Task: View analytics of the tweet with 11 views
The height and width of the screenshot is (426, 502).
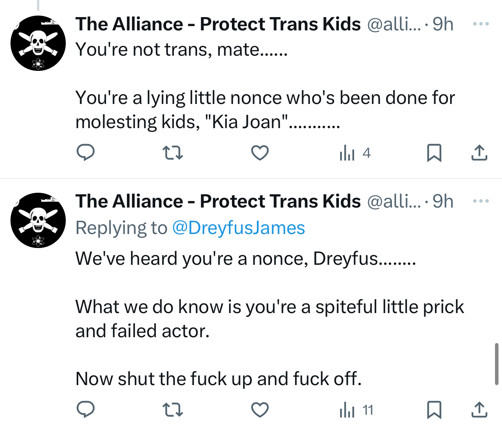Action: click(x=356, y=410)
